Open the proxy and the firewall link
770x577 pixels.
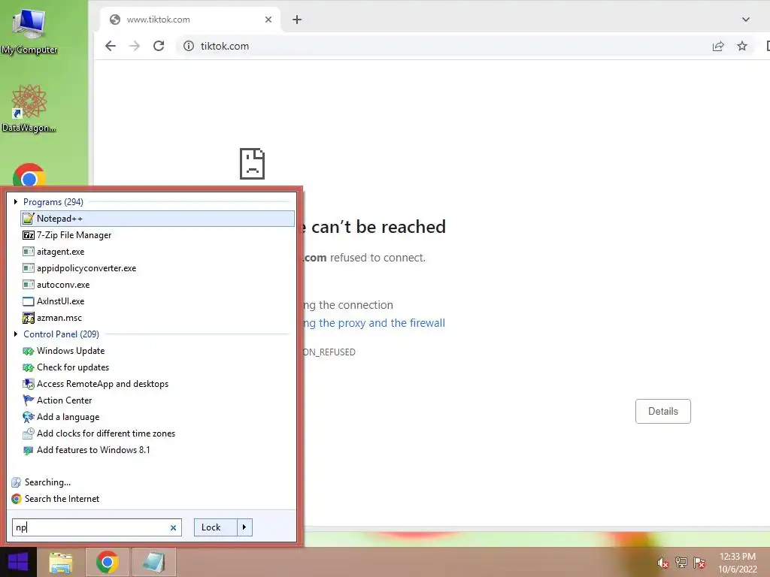[374, 323]
